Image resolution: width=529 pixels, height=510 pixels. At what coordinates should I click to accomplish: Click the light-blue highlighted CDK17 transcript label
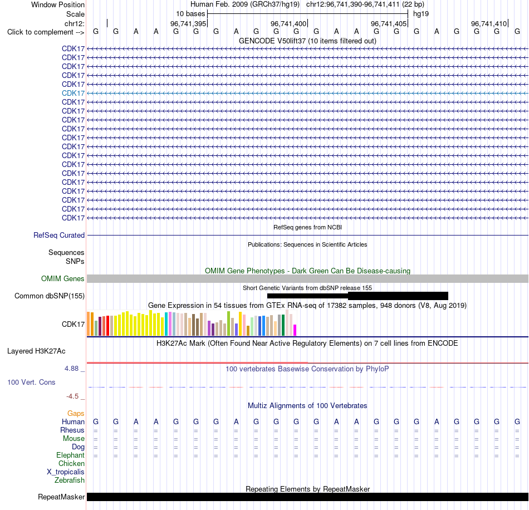pos(73,93)
